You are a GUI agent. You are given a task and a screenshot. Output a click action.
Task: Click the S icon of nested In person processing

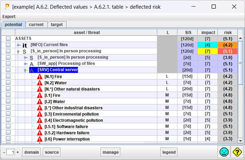click(x=31, y=58)
